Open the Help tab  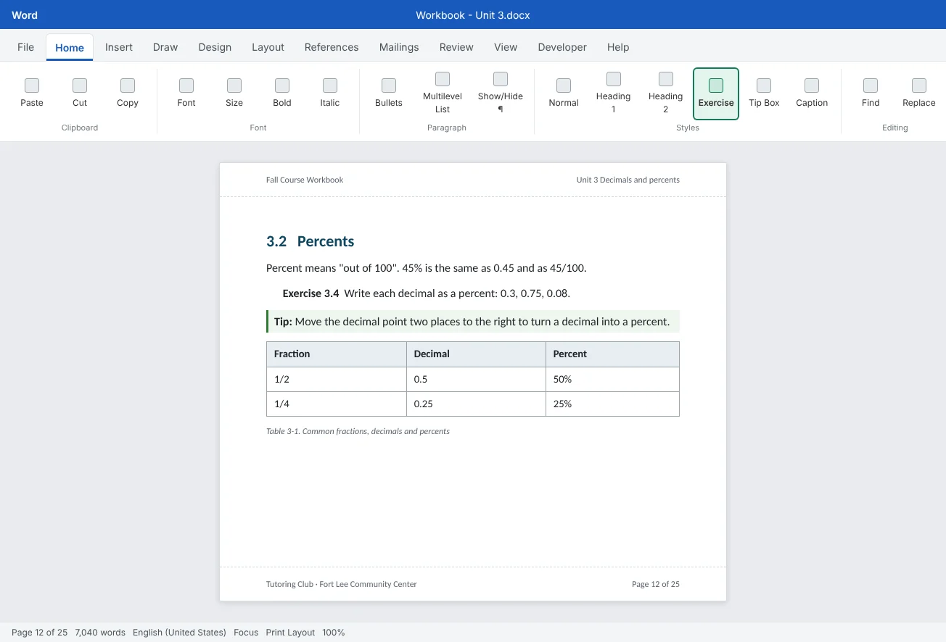(618, 47)
